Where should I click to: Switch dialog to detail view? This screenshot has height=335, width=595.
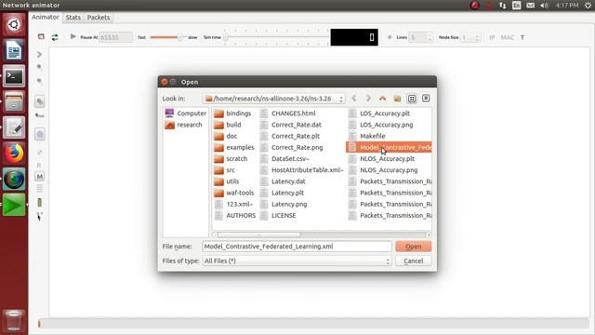426,99
